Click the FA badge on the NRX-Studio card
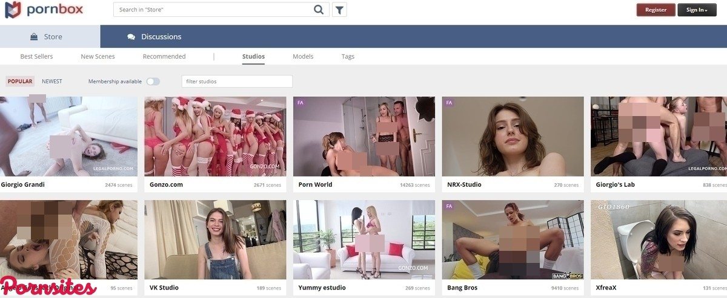 tap(449, 103)
